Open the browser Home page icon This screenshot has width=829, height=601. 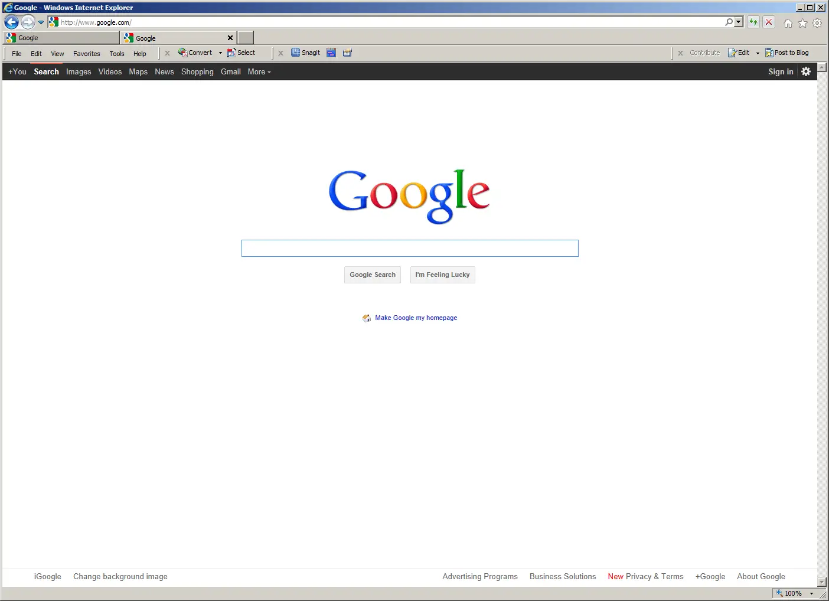(x=788, y=23)
